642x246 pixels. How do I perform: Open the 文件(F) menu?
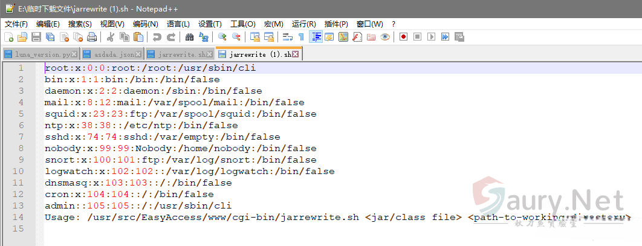(16, 24)
